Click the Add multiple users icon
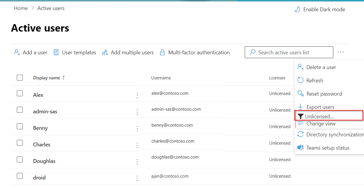This screenshot has height=188, width=364. pos(105,52)
